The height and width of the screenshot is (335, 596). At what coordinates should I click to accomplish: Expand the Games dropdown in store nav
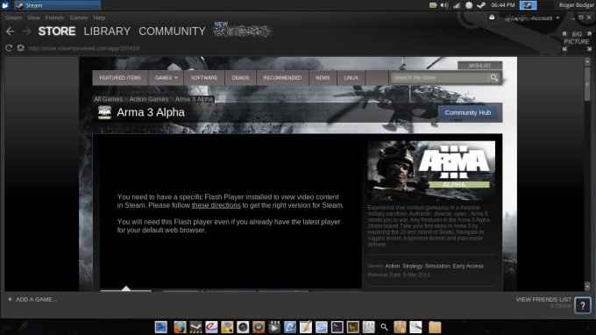[x=167, y=77]
